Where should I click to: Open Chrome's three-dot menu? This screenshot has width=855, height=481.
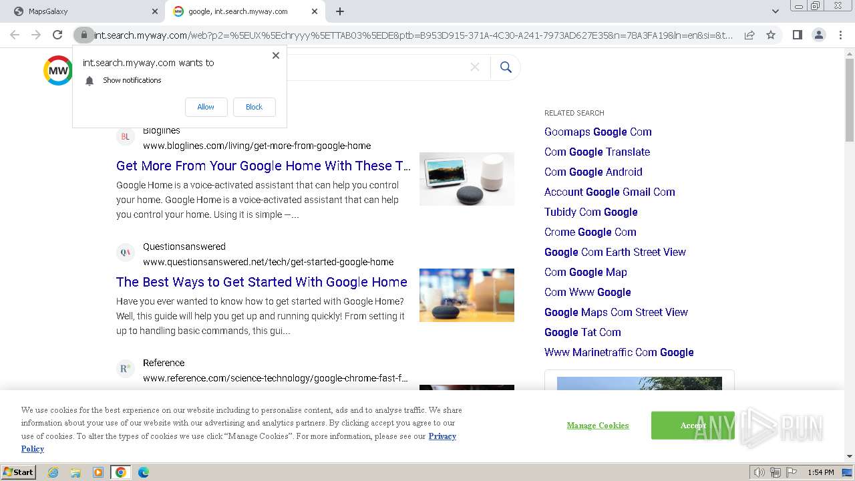click(x=840, y=35)
